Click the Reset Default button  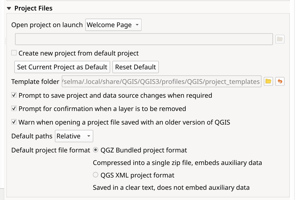pyautogui.click(x=135, y=67)
